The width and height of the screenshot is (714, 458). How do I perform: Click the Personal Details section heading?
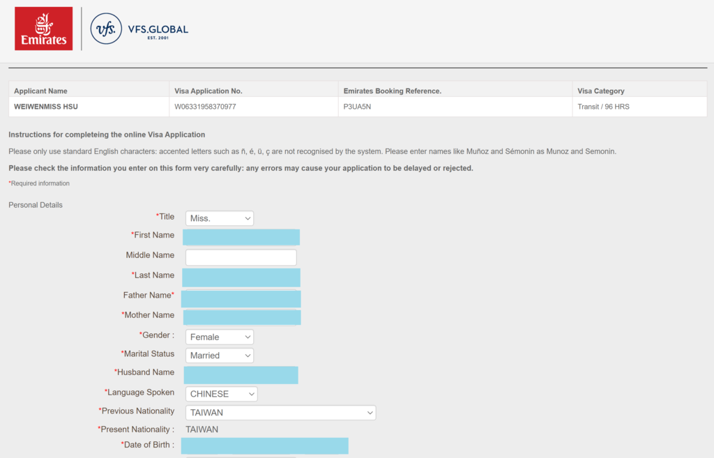(x=36, y=205)
